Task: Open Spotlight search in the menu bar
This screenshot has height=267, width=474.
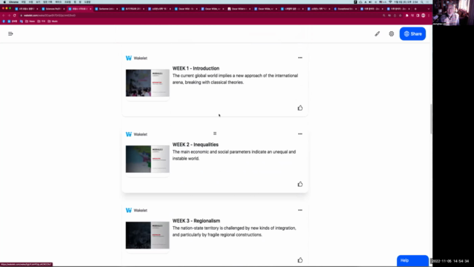Action: click(422, 1)
